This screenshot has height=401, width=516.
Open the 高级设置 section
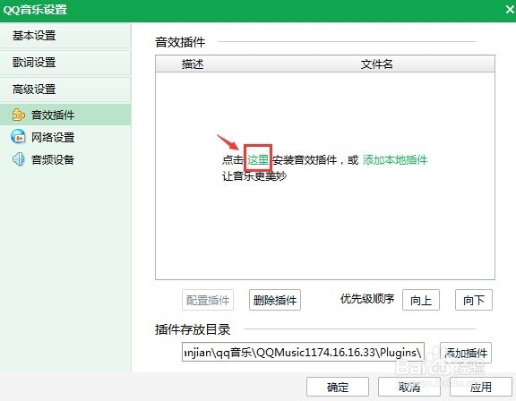click(65, 90)
